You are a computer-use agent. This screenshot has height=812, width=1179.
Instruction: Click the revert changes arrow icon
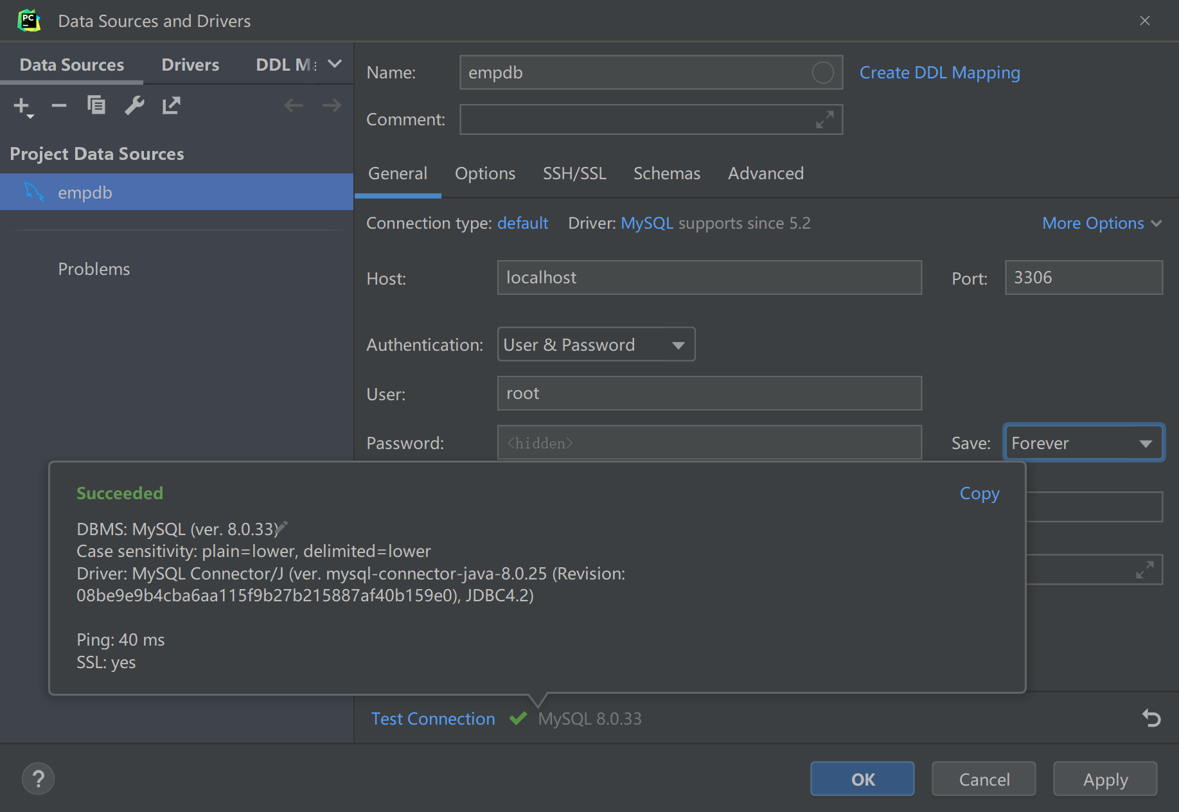[1151, 718]
